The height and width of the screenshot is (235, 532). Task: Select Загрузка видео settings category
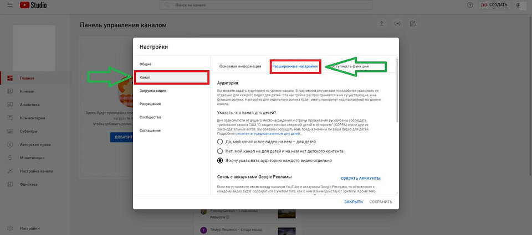[x=153, y=91]
